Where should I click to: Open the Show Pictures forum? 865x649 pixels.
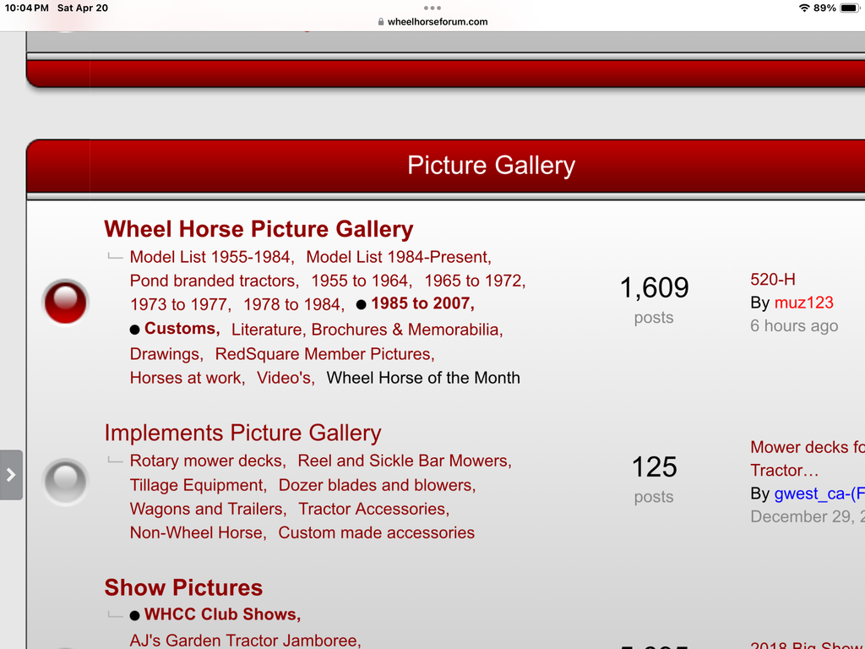tap(183, 587)
